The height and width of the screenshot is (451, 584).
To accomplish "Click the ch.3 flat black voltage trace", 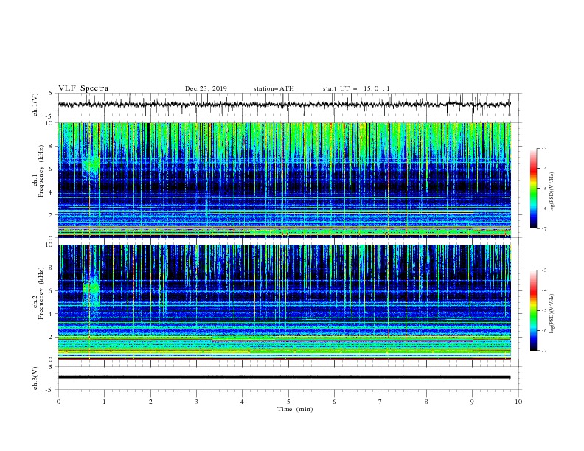I will (x=284, y=377).
